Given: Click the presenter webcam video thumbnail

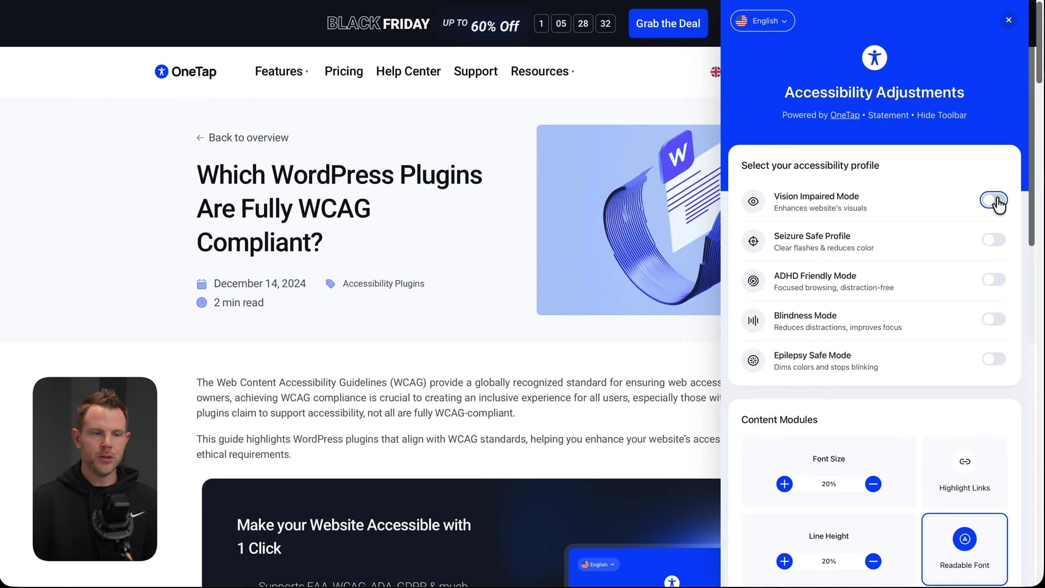Looking at the screenshot, I should (x=95, y=469).
